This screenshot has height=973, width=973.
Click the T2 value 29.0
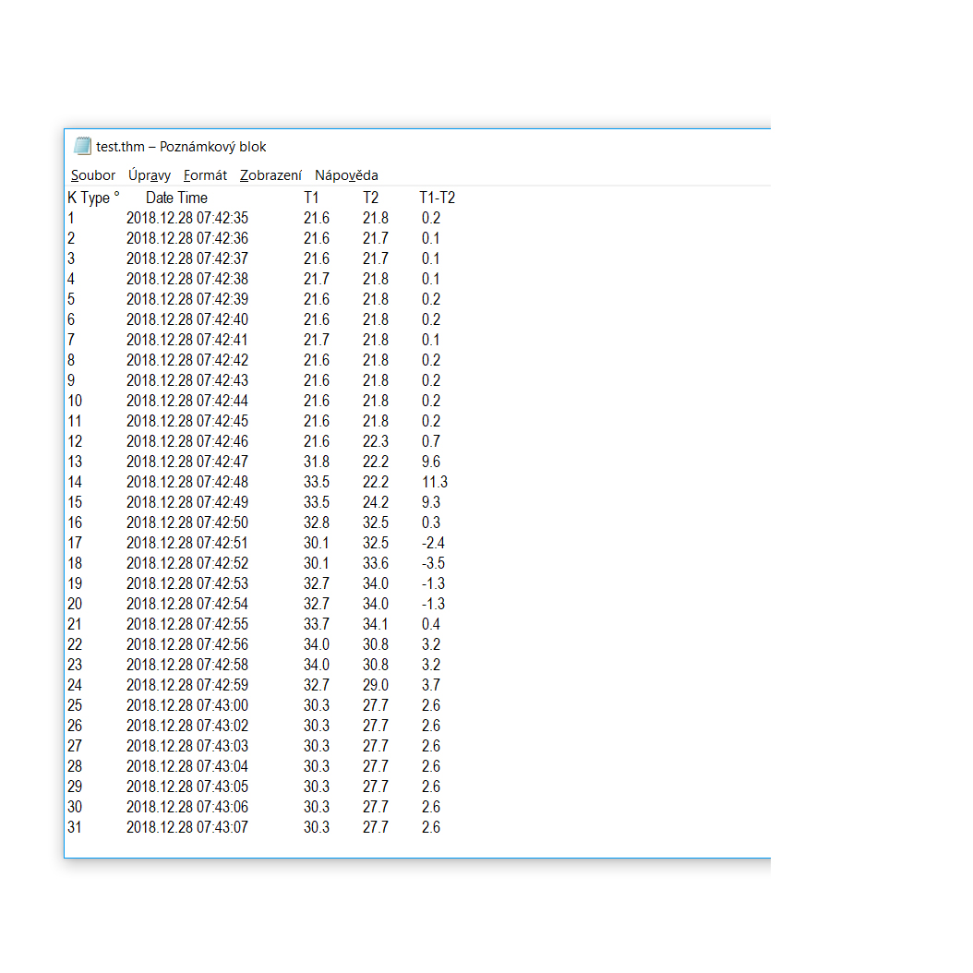[375, 685]
